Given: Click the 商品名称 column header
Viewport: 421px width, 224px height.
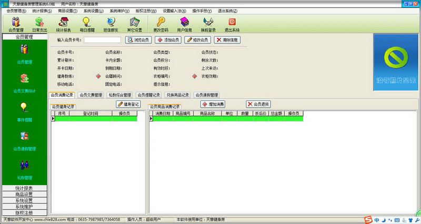Looking at the screenshot, I should [x=207, y=114].
